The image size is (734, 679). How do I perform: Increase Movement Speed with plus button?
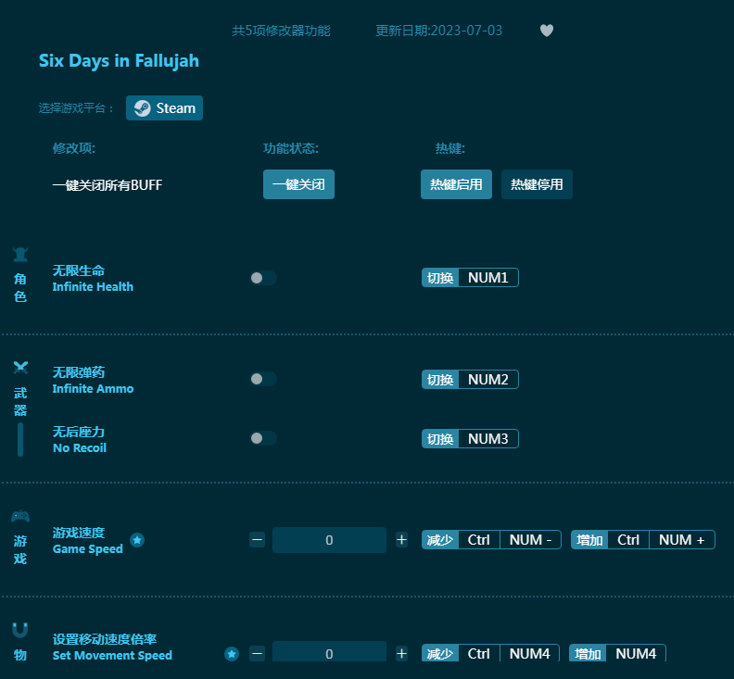pyautogui.click(x=401, y=653)
